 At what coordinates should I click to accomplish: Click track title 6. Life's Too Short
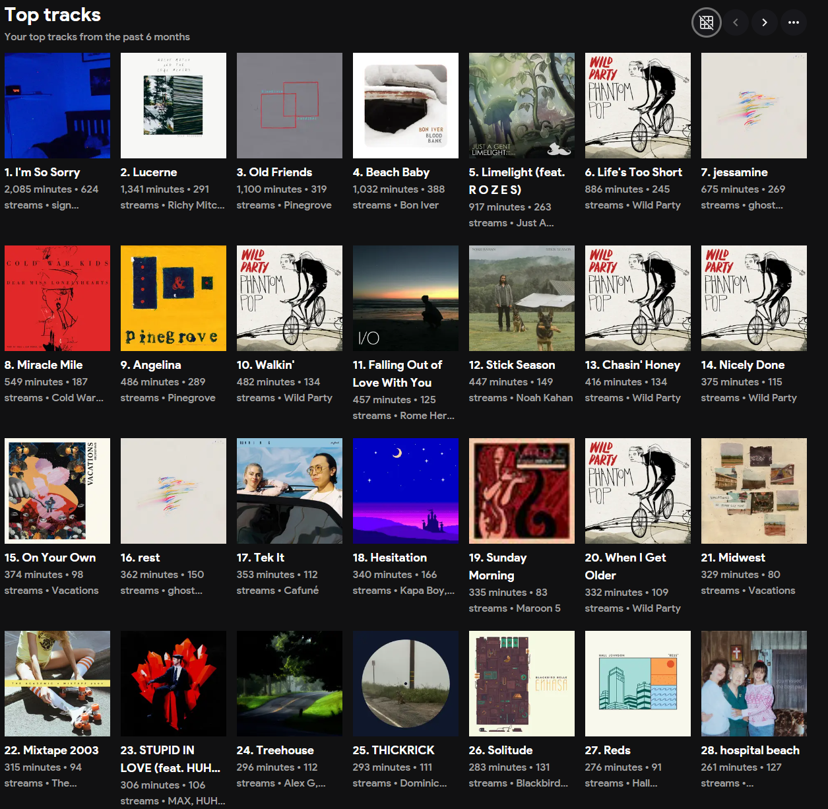[633, 172]
